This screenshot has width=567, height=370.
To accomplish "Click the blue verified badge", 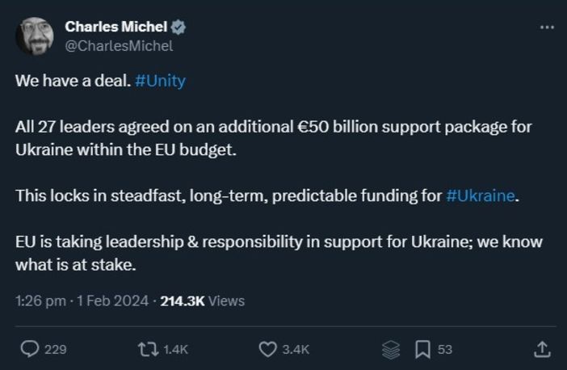I will click(x=178, y=27).
